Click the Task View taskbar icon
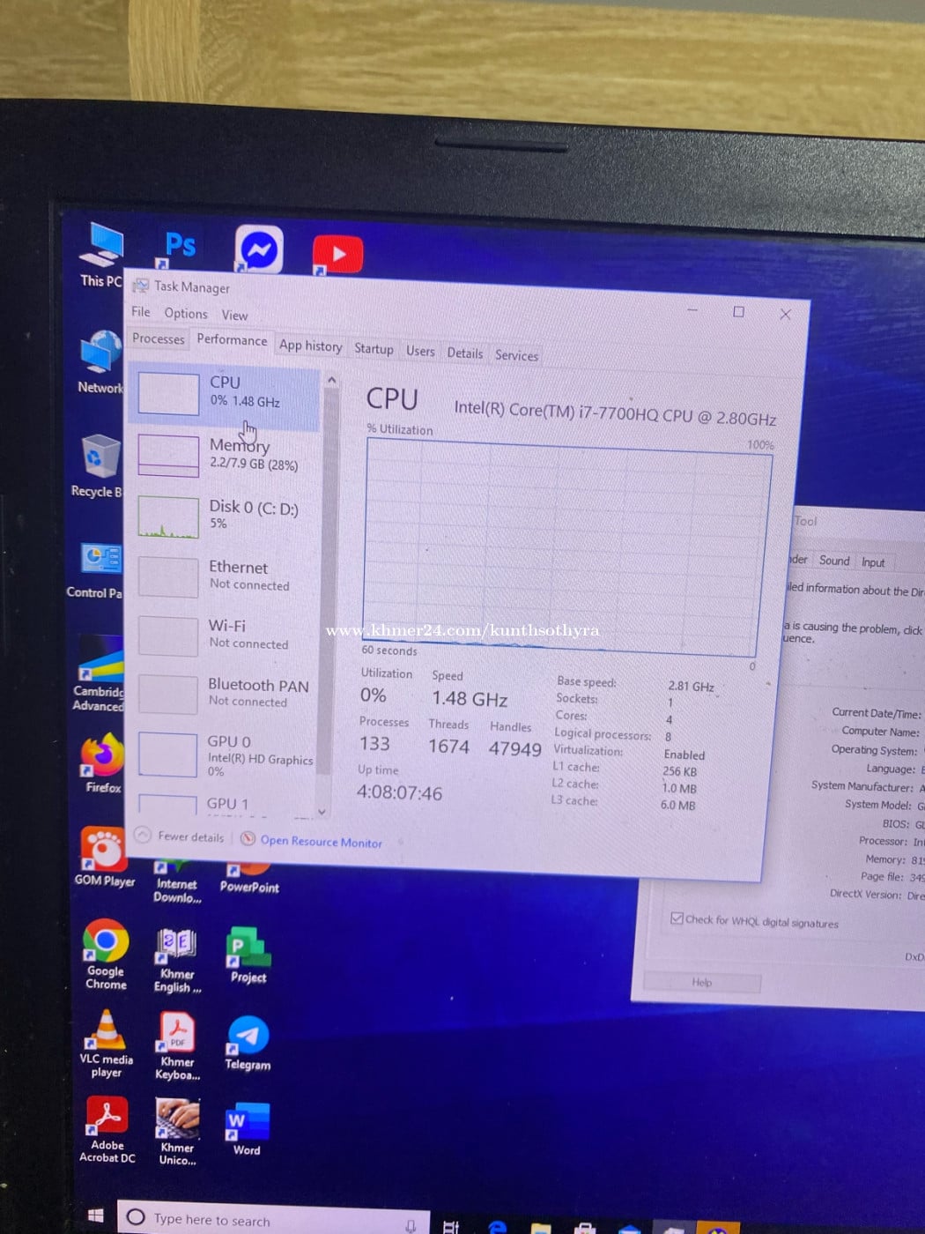Image resolution: width=925 pixels, height=1234 pixels. tap(451, 1225)
